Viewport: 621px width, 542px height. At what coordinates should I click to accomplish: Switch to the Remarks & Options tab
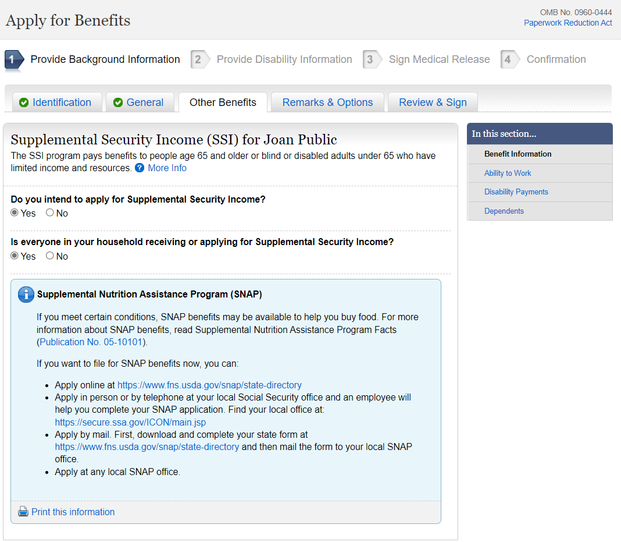coord(327,102)
